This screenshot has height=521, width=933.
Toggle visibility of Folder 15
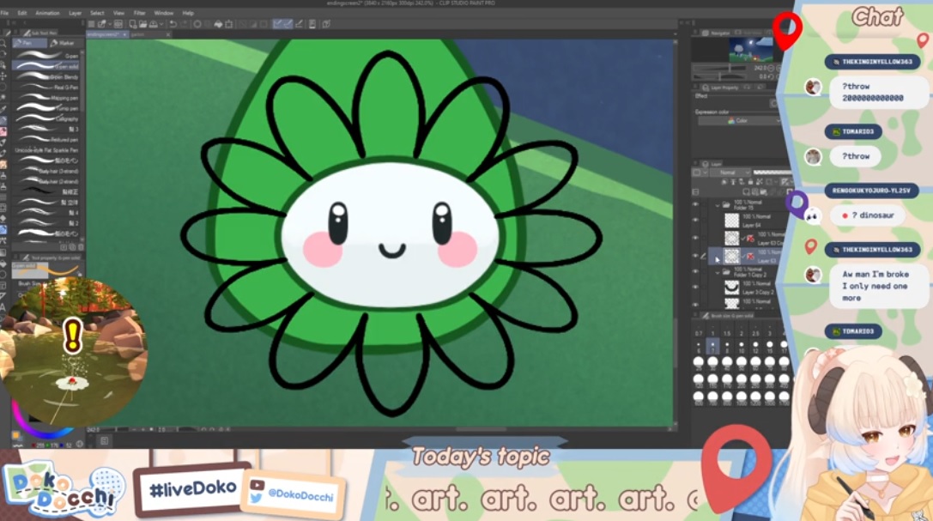coord(695,204)
